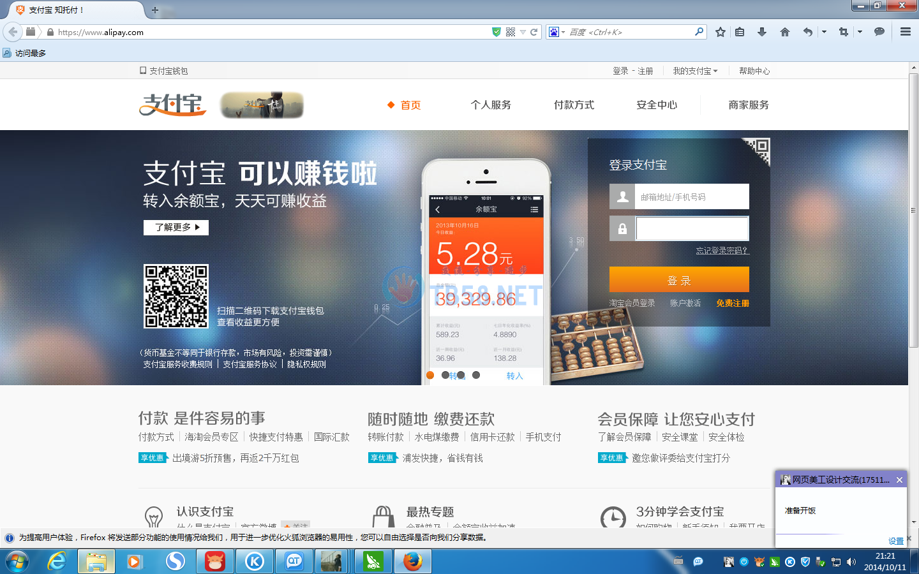
Task: Open the Windows Start button
Action: [17, 562]
